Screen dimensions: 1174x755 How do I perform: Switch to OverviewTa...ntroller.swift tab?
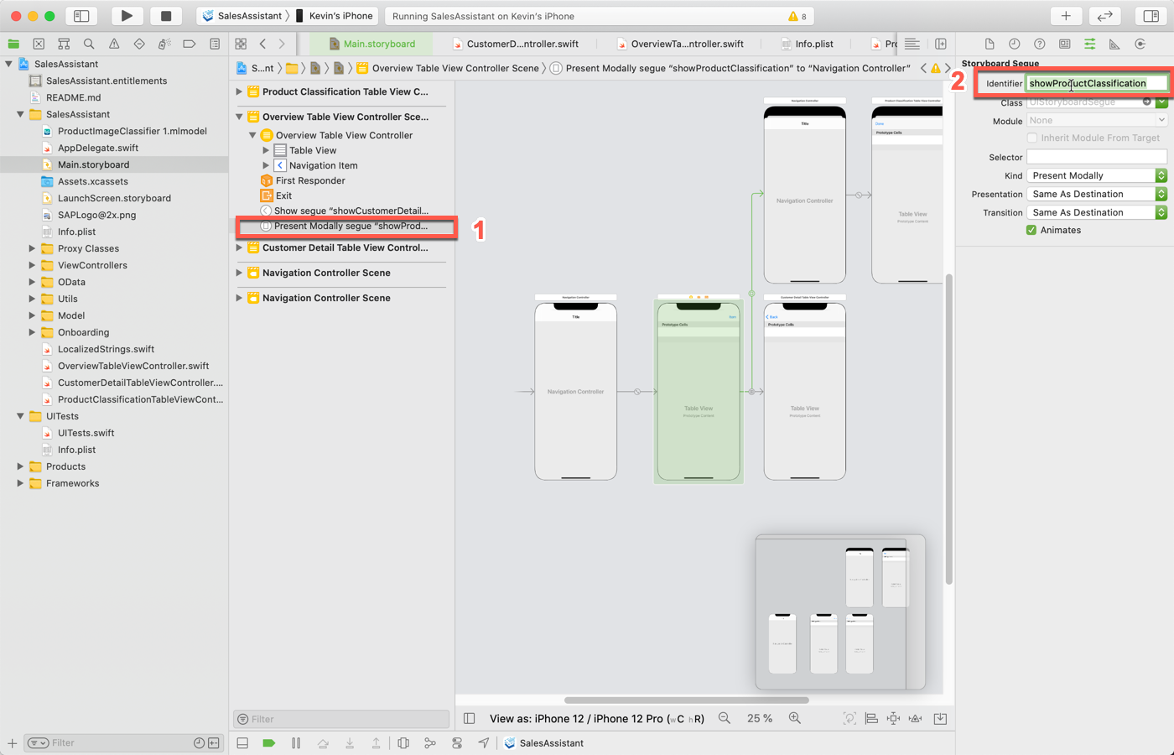[x=679, y=44]
